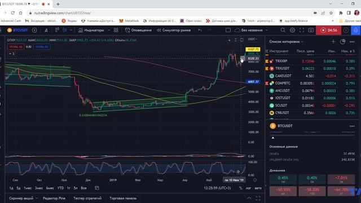
Task: Open the Торговая панель tab
Action: (x=123, y=198)
